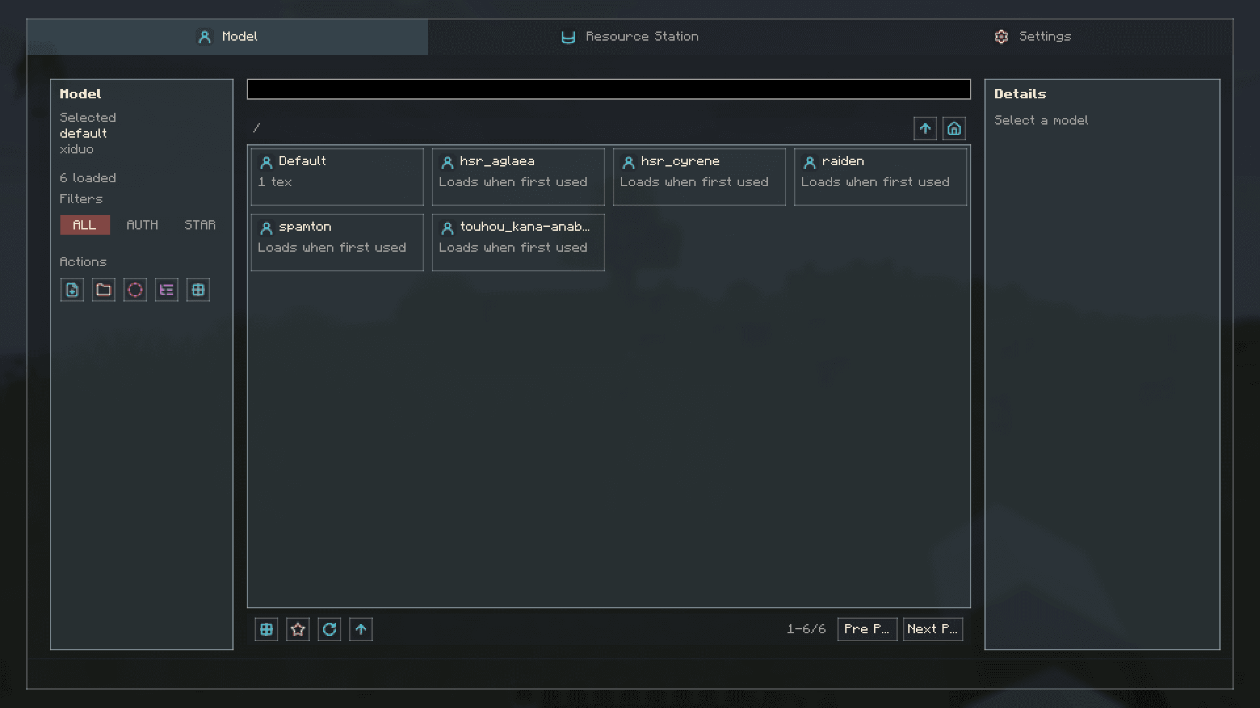Select the Default model card
This screenshot has height=708, width=1260.
337,177
